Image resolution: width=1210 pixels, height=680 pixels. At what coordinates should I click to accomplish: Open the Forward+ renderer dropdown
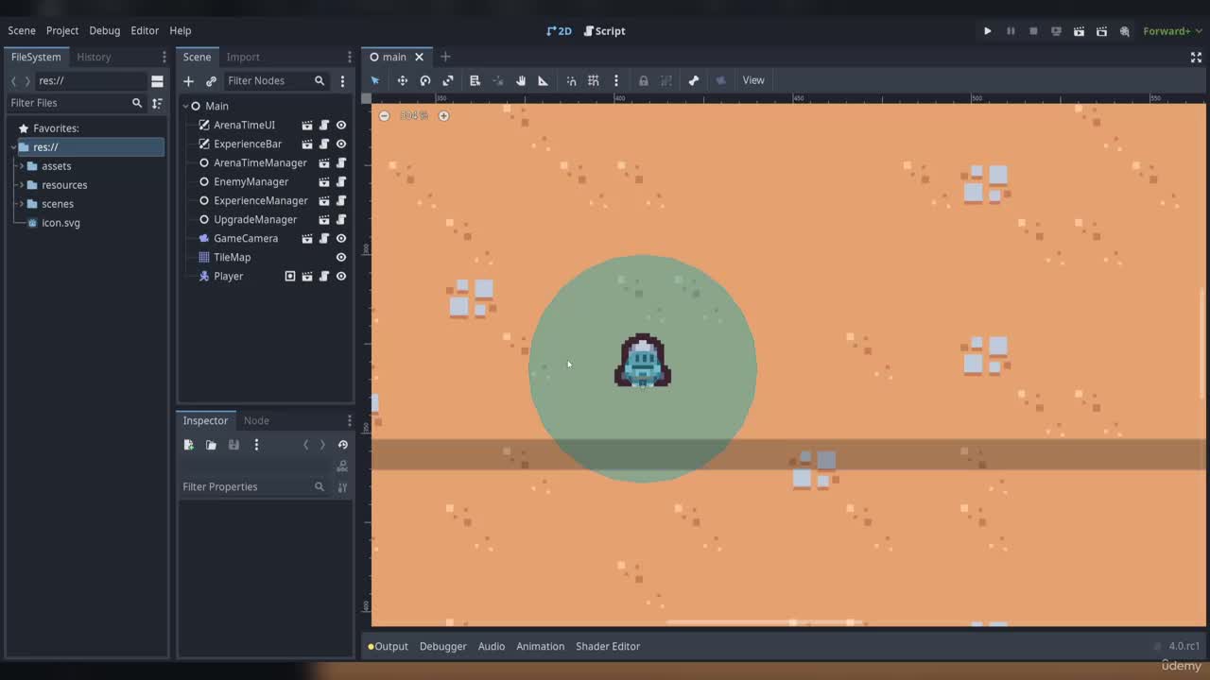pyautogui.click(x=1172, y=31)
